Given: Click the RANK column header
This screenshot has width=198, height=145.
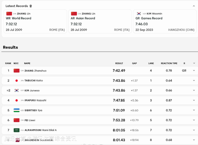Looking at the screenshot, I should (8, 63).
